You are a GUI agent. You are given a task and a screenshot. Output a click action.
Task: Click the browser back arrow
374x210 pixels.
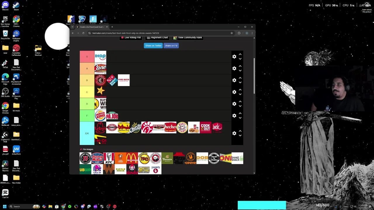tap(73, 33)
